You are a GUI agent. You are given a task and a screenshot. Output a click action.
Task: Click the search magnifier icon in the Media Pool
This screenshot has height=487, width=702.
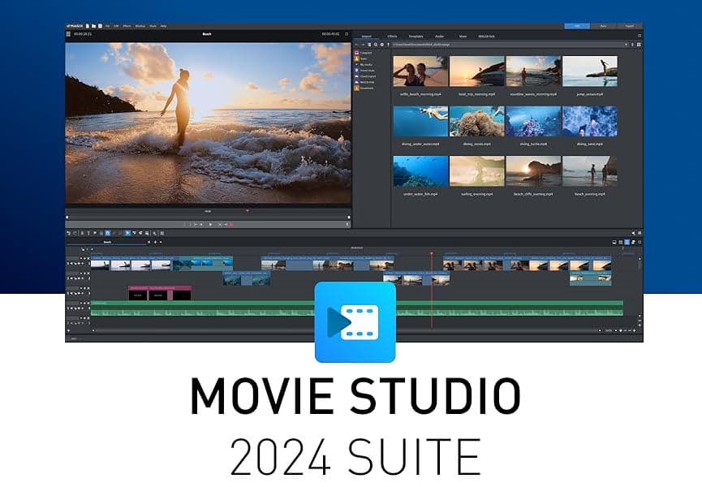point(376,45)
